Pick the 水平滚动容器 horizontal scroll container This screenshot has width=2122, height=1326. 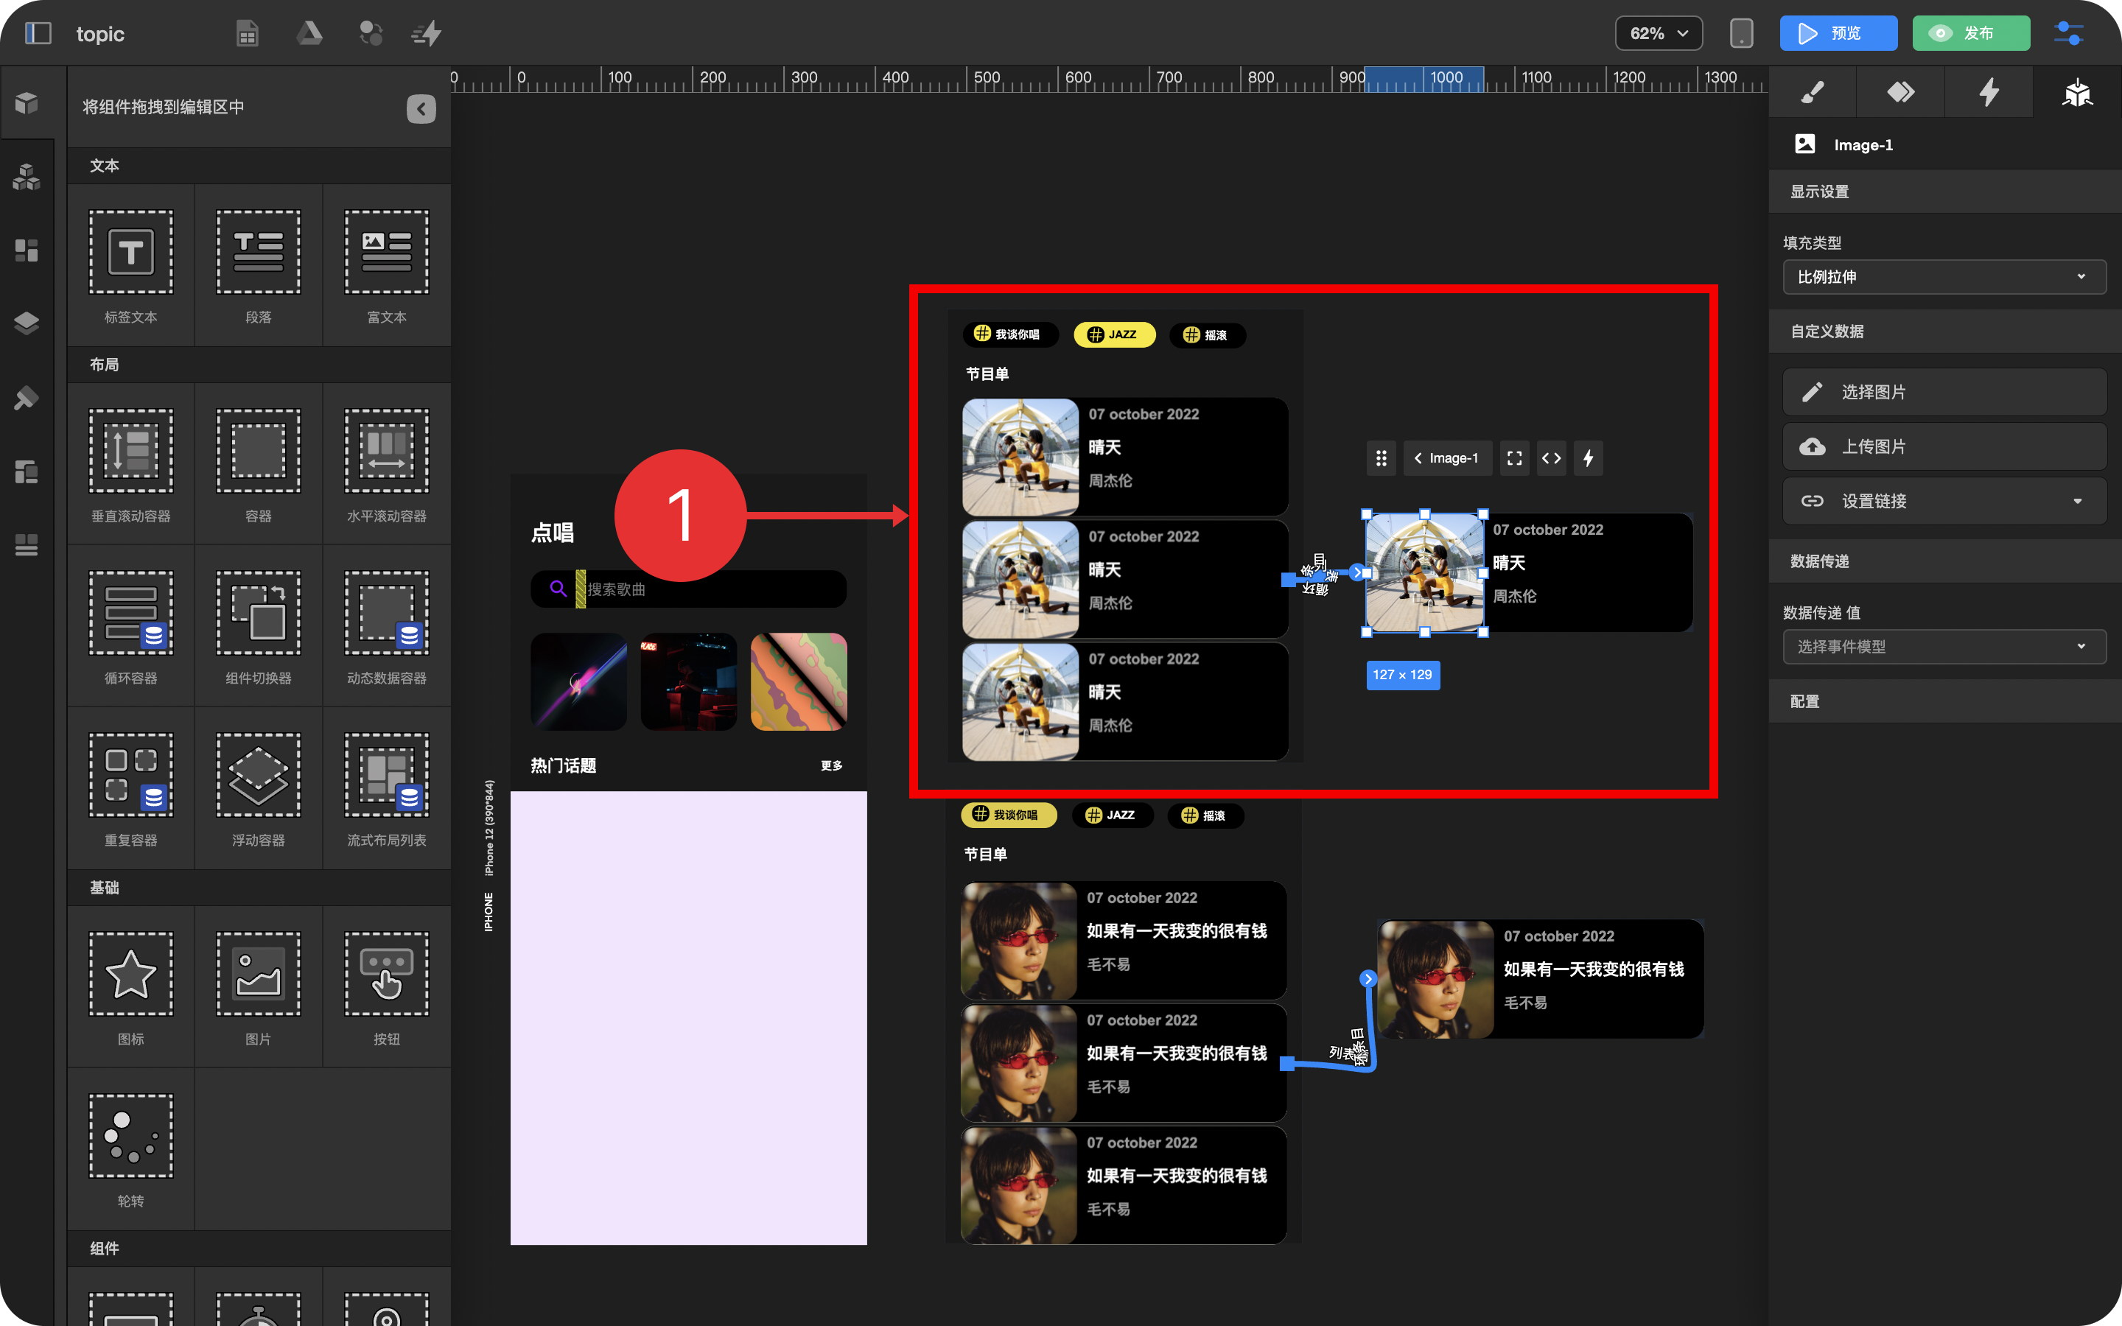point(387,464)
